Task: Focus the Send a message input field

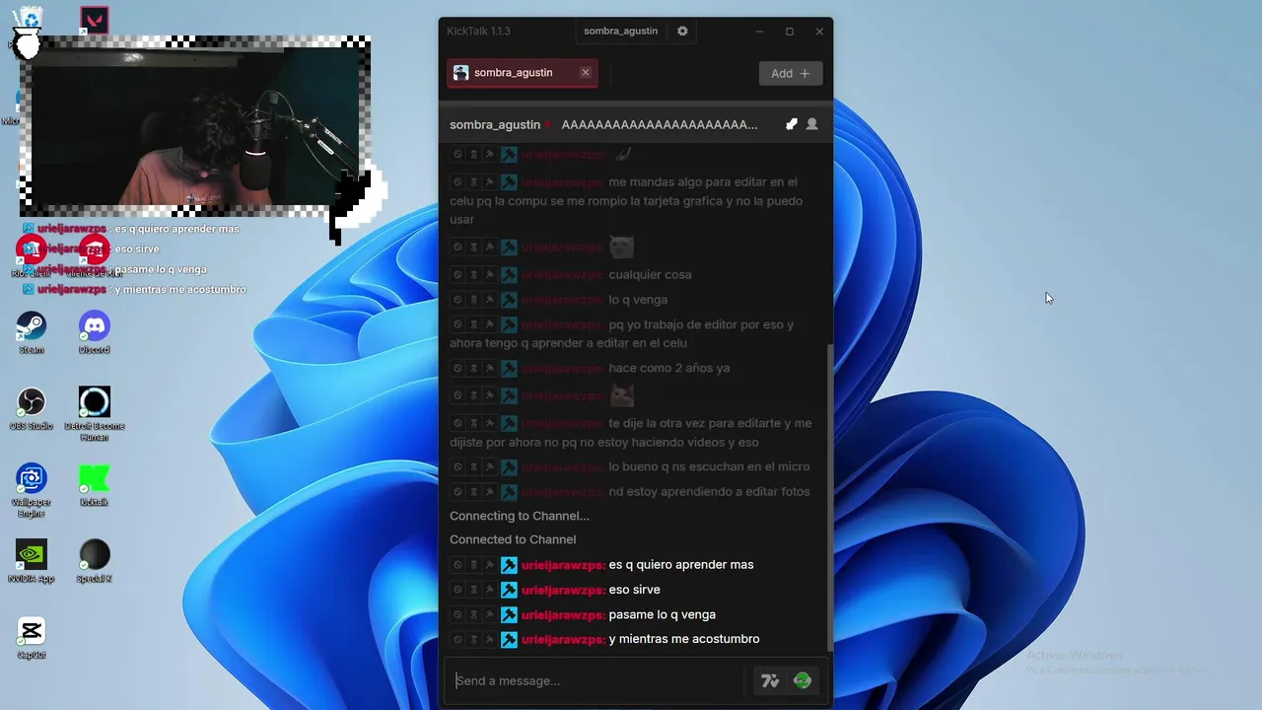Action: (x=596, y=680)
